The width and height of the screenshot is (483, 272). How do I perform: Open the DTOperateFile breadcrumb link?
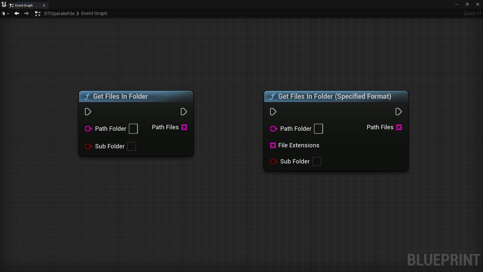coord(59,13)
